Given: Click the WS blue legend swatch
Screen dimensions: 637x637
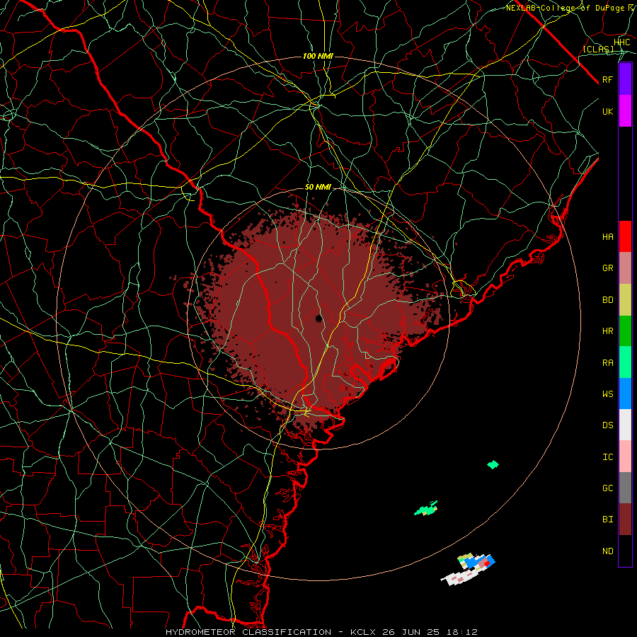Looking at the screenshot, I should [x=625, y=394].
